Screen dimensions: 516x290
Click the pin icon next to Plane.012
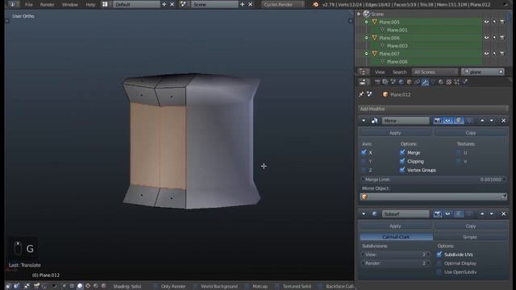(361, 94)
